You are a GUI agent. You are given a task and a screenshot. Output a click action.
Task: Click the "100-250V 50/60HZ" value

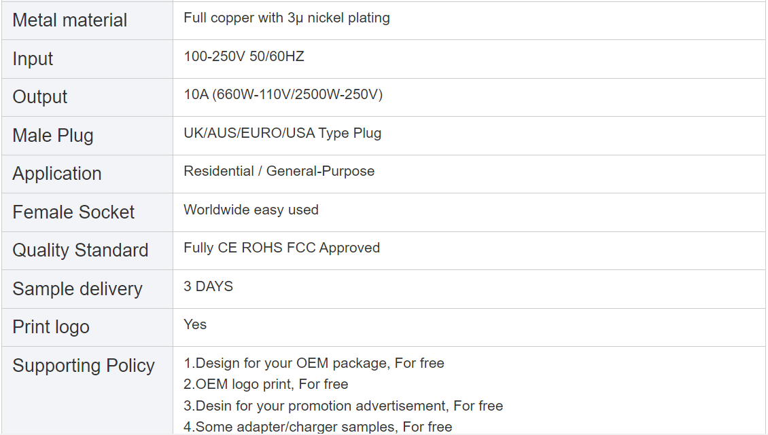(x=244, y=56)
